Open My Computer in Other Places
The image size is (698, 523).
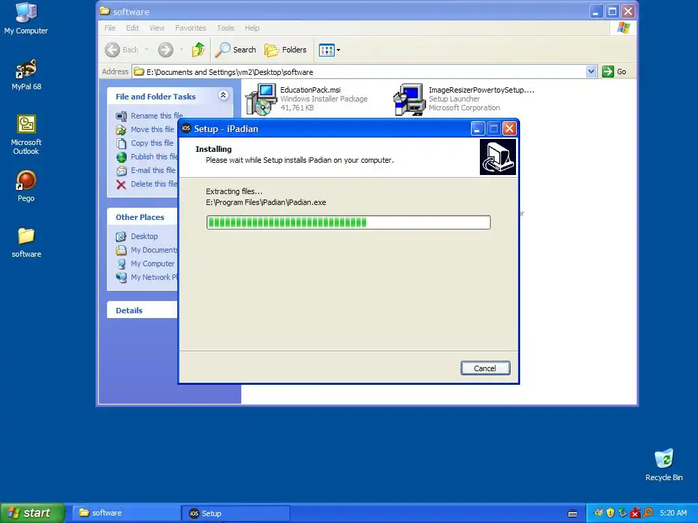pyautogui.click(x=152, y=264)
